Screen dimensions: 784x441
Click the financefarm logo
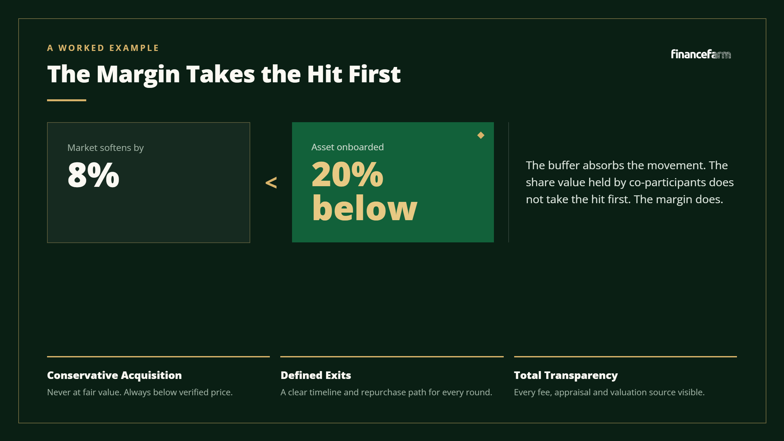tap(701, 54)
